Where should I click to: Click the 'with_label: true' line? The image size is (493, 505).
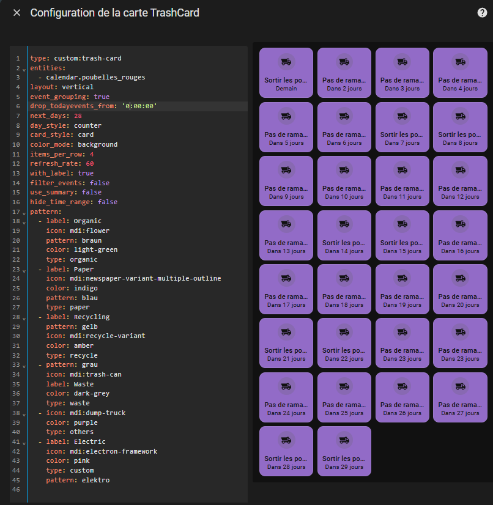62,173
